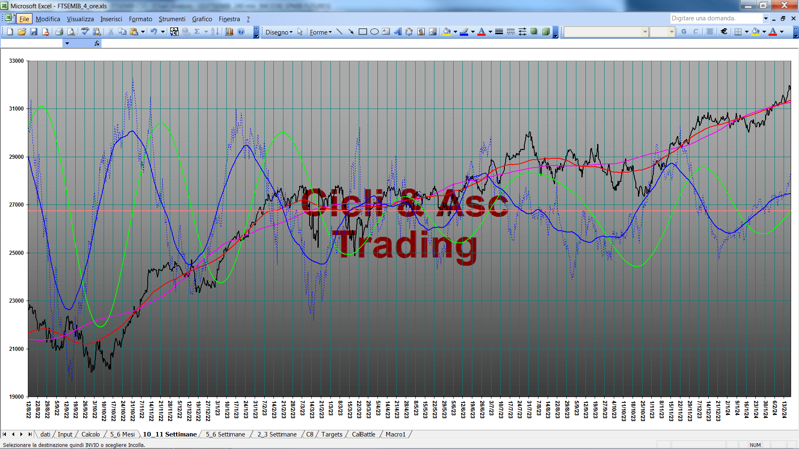Screen dimensions: 799x449
Task: Open Excel Help with the question icon
Action: coord(241,32)
